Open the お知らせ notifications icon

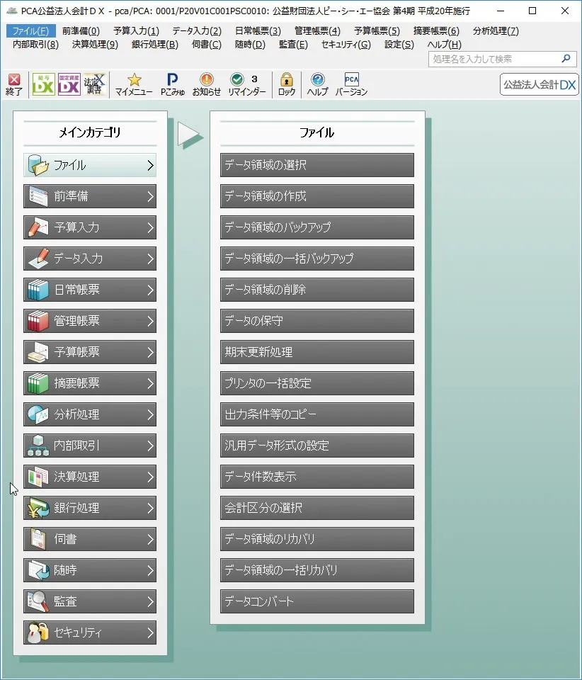(206, 84)
